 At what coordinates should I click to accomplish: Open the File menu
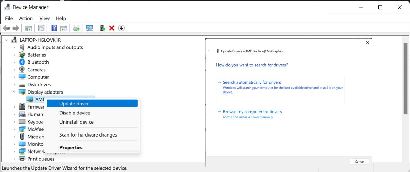pyautogui.click(x=9, y=18)
